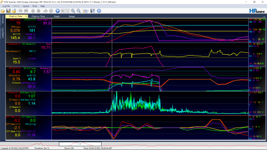Open the Log Details side panel tab

[x=3, y=32]
